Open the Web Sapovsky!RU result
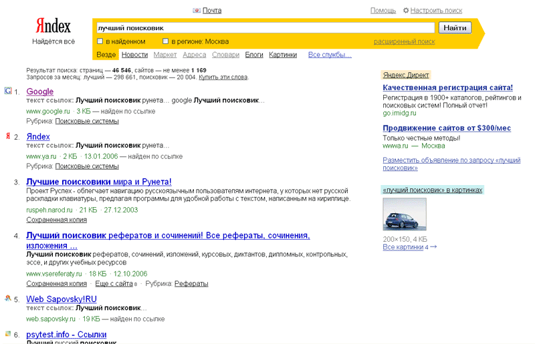This screenshot has width=535, height=344. 62,299
